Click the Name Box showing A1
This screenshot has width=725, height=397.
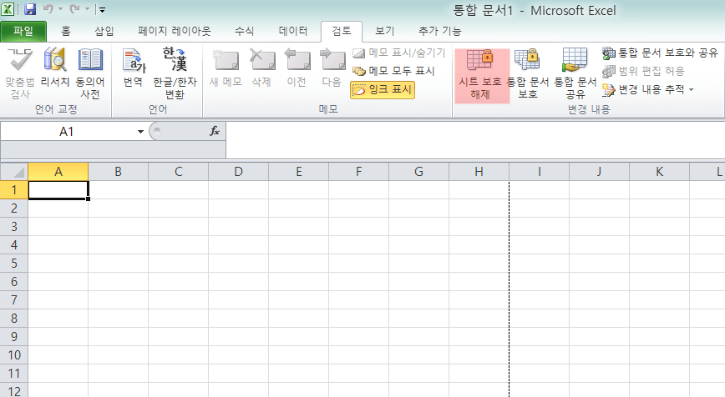click(67, 132)
